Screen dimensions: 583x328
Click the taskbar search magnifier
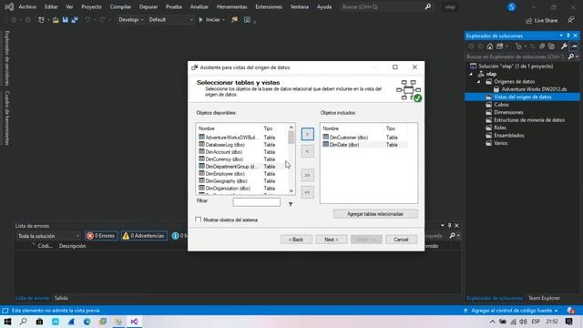24,322
